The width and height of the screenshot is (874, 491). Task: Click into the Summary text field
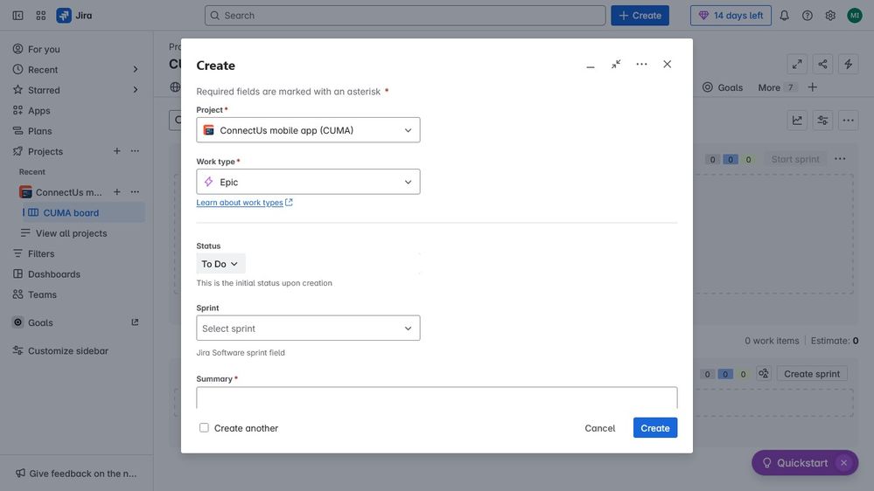tap(437, 398)
